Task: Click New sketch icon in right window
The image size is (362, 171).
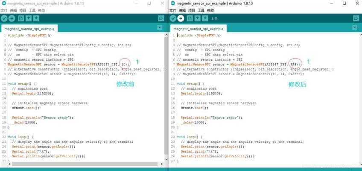Action: click(x=190, y=18)
